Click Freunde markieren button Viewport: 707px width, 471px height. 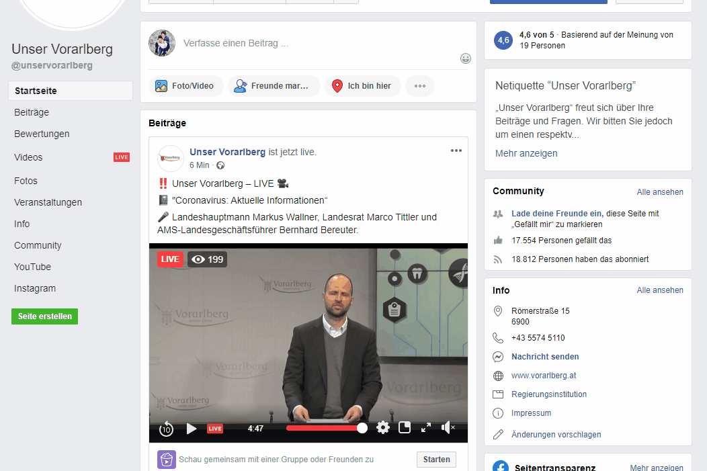(274, 86)
